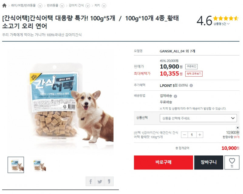View all benefits 혜택 모두보기
243x194 pixels.
194,74
